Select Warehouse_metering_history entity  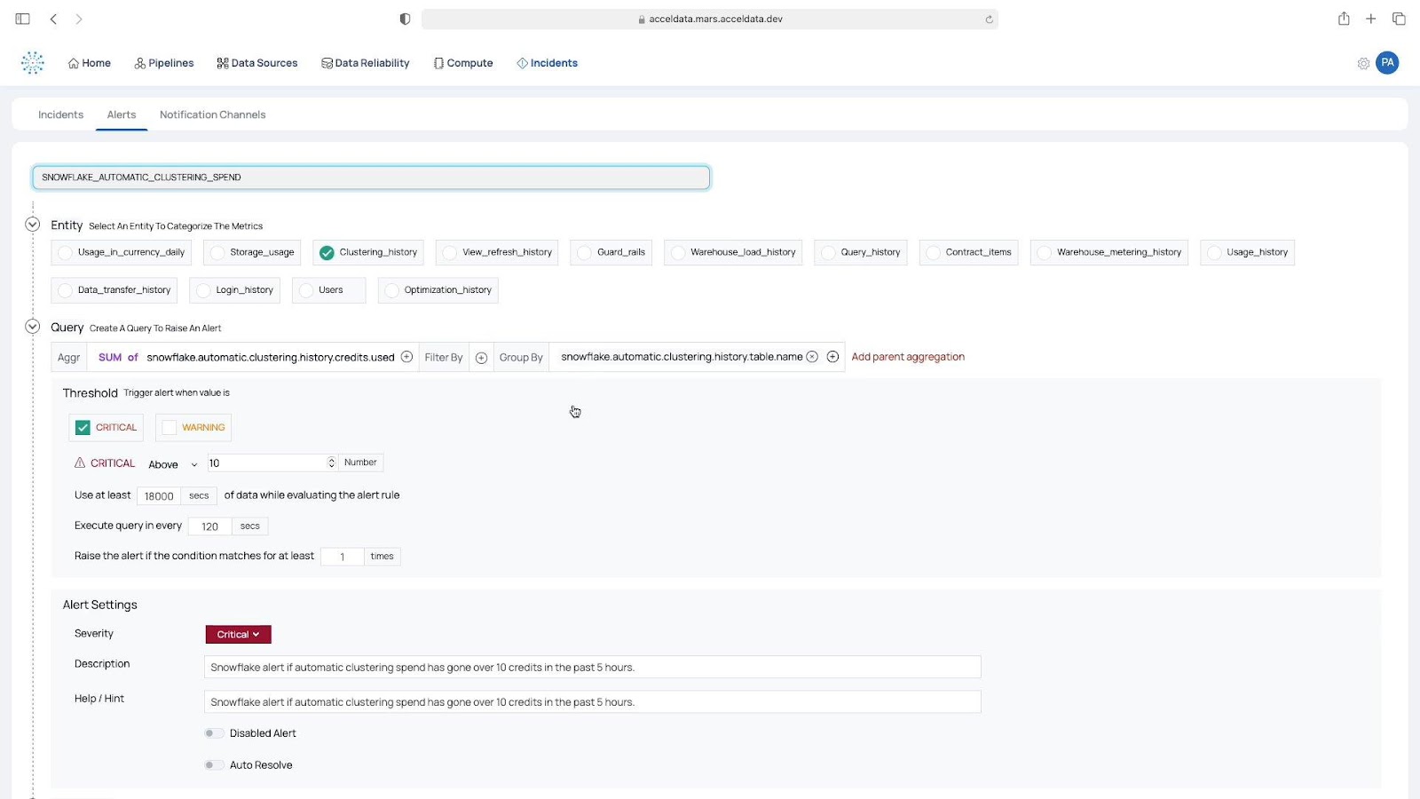coord(1109,252)
